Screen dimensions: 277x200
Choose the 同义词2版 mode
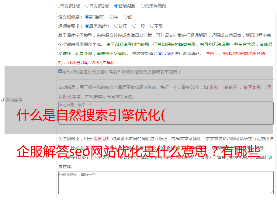pos(88,6)
